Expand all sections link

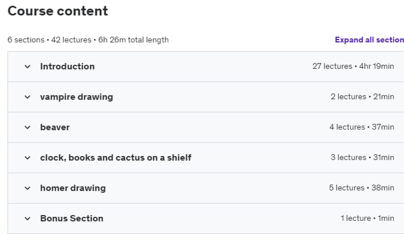(x=369, y=40)
